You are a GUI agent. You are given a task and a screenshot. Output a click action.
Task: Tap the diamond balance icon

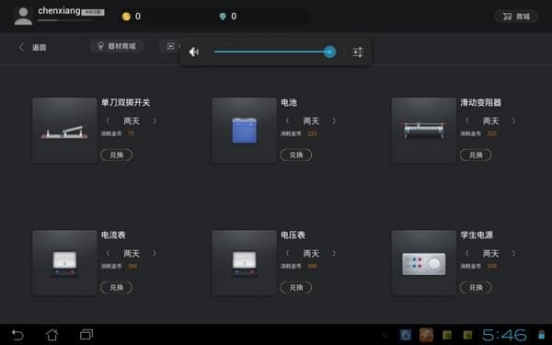pos(223,17)
